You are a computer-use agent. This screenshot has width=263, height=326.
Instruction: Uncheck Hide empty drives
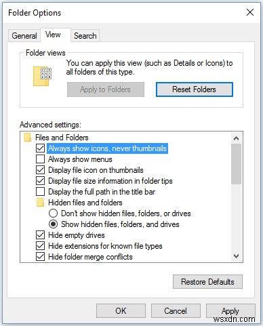tap(40, 235)
